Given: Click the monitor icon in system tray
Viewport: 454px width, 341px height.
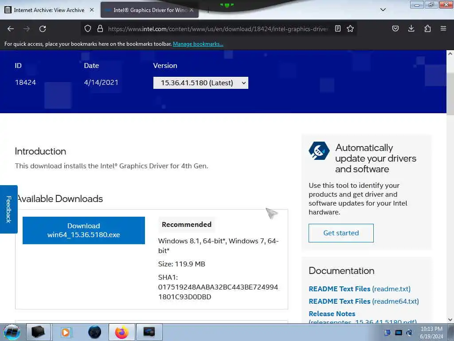Looking at the screenshot, I should coord(399,333).
